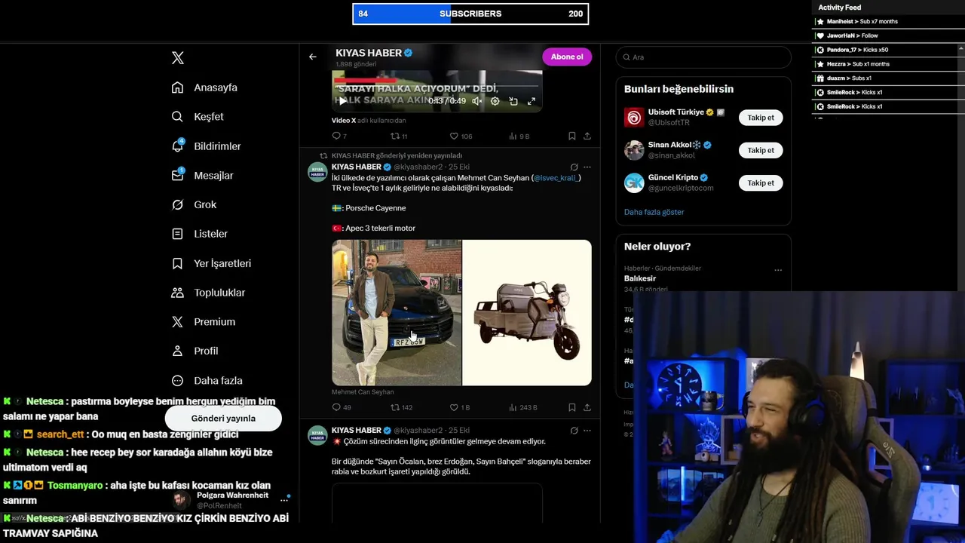Open account menu next to Polgara Wahrenheit

[x=284, y=500]
